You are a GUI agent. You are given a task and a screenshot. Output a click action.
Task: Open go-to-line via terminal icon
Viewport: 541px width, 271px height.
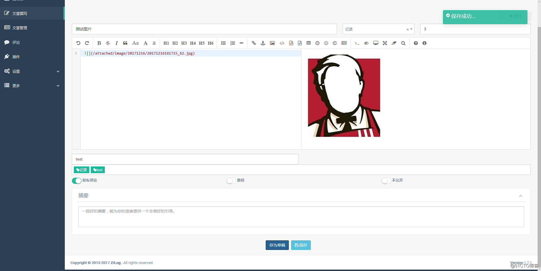coord(357,43)
